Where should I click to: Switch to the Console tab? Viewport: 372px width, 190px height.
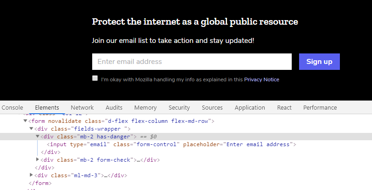[12, 107]
